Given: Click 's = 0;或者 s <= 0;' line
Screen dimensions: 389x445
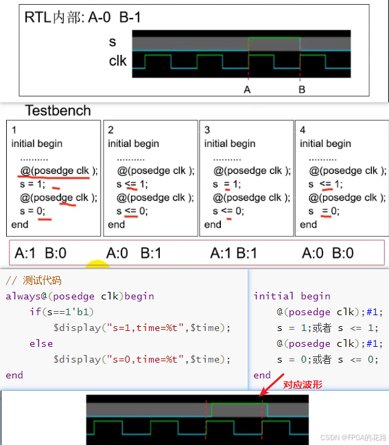Looking at the screenshot, I should tap(328, 360).
